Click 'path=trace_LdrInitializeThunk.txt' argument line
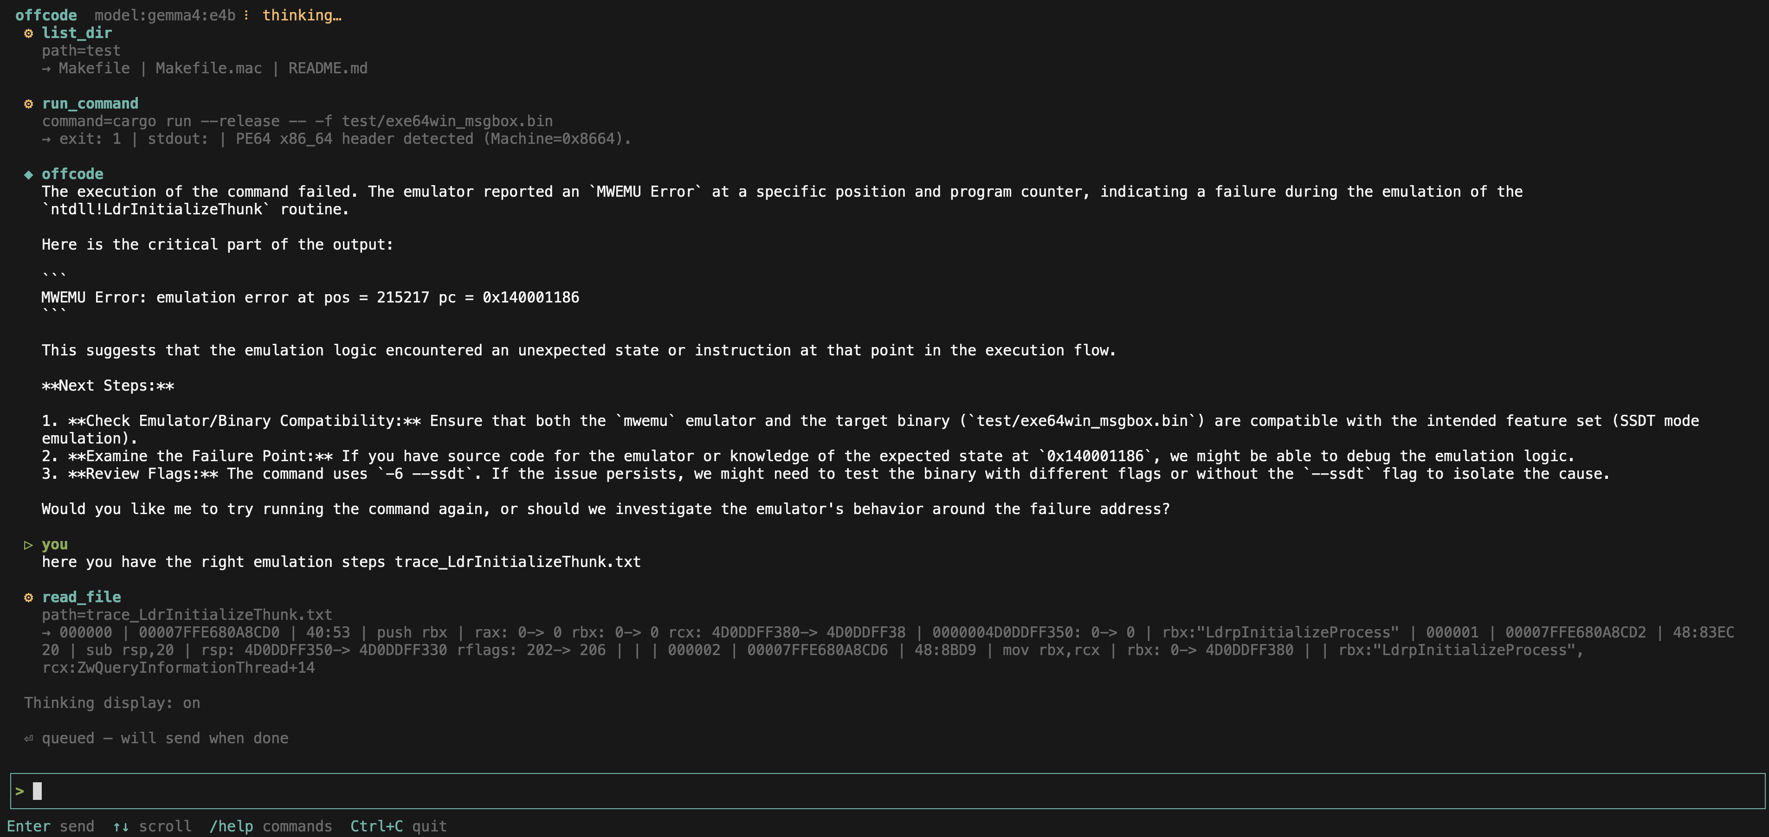Image resolution: width=1769 pixels, height=837 pixels. click(x=187, y=615)
